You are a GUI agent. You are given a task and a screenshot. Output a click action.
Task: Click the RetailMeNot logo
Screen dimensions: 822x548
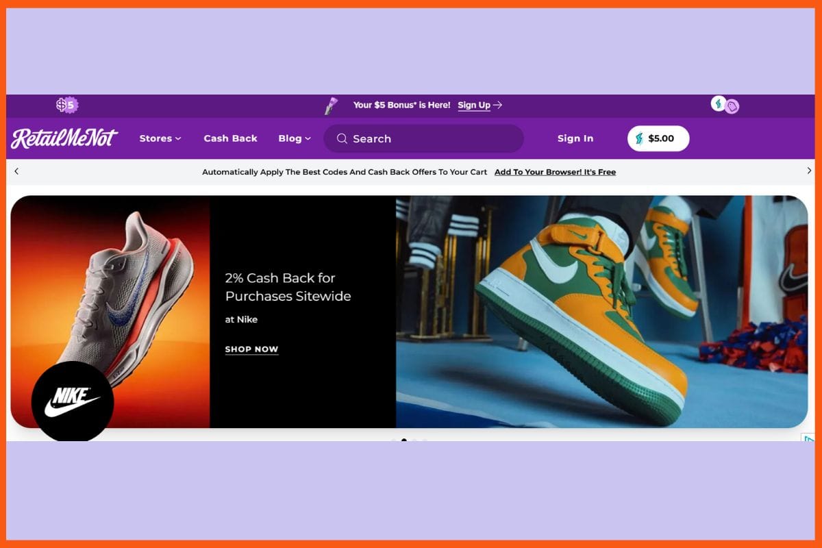point(64,138)
